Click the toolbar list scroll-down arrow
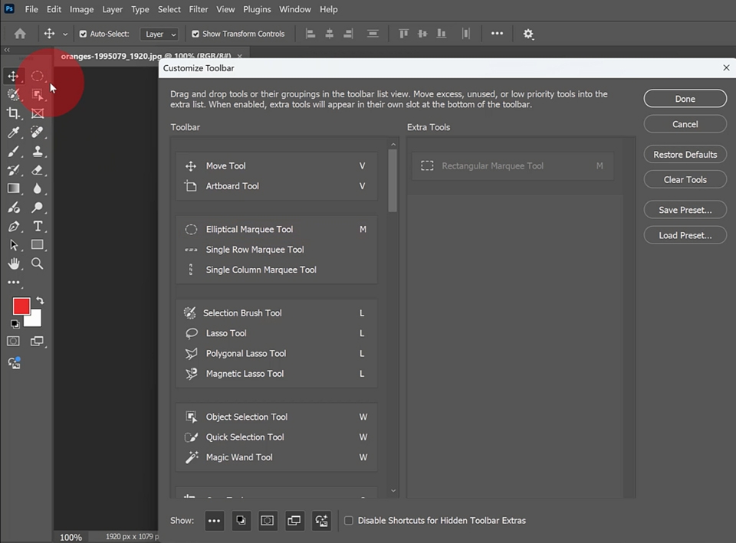Viewport: 736px width, 543px height. coord(393,491)
